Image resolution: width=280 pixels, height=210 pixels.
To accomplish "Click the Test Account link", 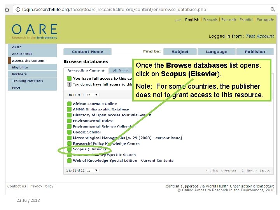I will (x=260, y=36).
